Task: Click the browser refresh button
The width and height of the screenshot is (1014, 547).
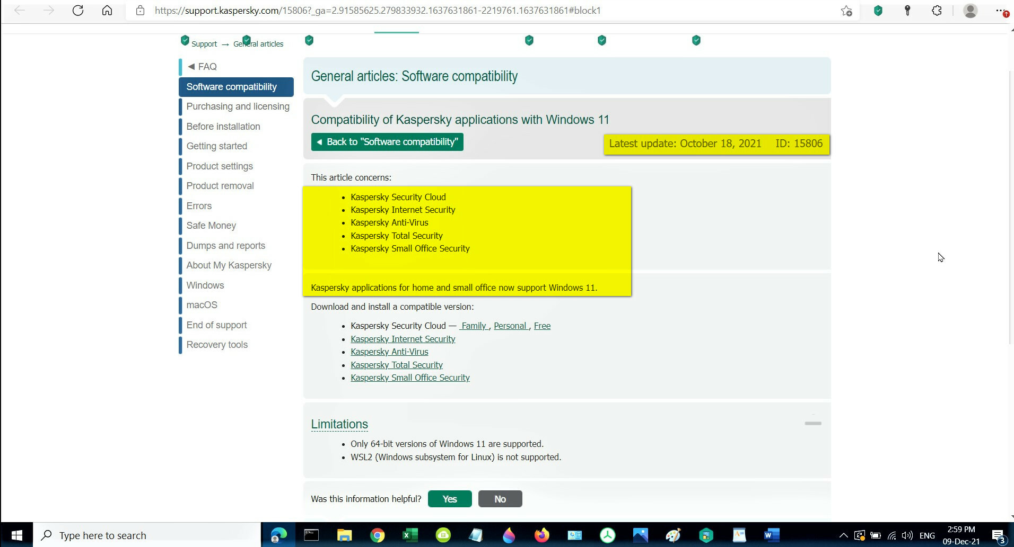Action: (x=78, y=11)
